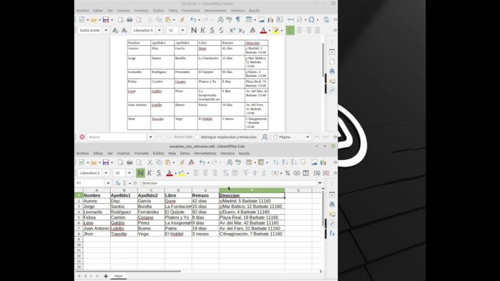Image resolution: width=500 pixels, height=281 pixels.
Task: Open Calc 'Datos' menu
Action: pyautogui.click(x=185, y=154)
